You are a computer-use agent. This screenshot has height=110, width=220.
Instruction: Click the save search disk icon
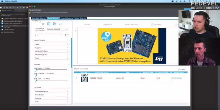49,24
